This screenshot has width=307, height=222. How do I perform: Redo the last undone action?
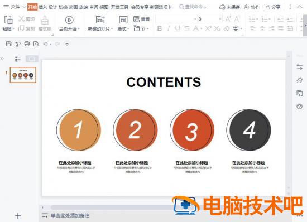coord(57,44)
